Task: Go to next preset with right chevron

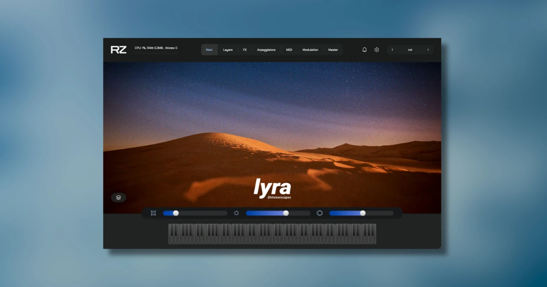Action: point(428,50)
